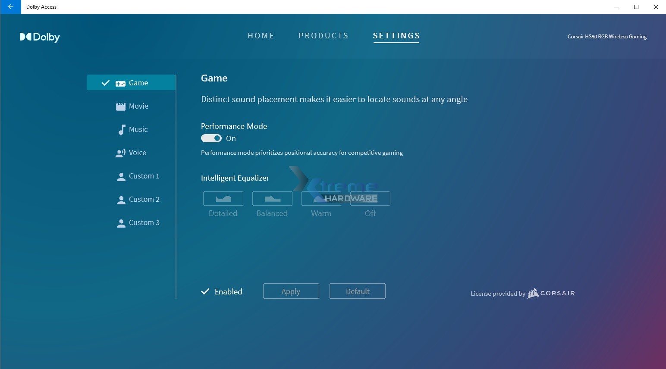Screen dimensions: 666x369
Task: Choose the Music note icon
Action: coord(121,130)
